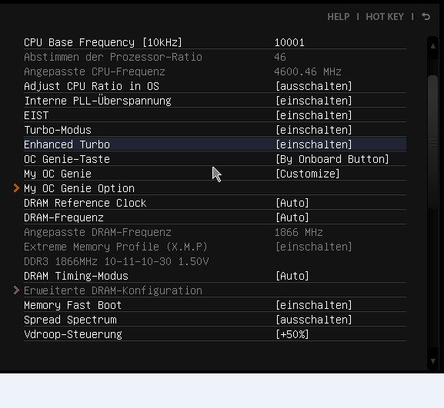Select the DRAM-Frequenz row label

[x=64, y=217]
